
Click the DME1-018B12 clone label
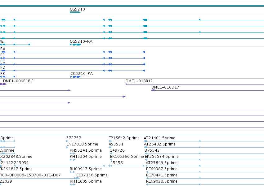pyautogui.click(x=139, y=81)
